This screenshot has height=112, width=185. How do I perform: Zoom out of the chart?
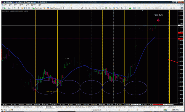[118, 8]
